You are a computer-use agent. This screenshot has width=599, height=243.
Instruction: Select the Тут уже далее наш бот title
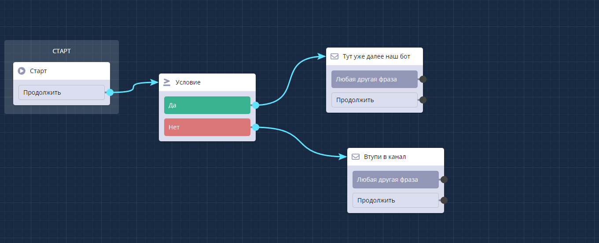tap(376, 56)
